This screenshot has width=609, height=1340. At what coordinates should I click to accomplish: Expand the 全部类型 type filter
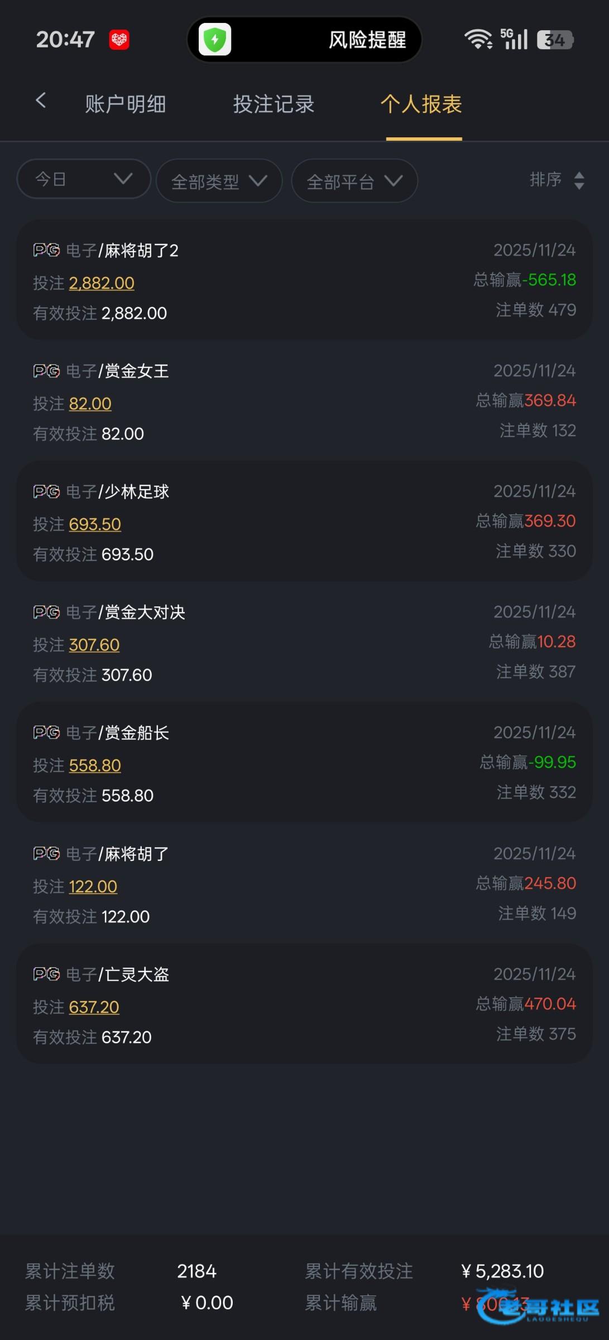219,181
